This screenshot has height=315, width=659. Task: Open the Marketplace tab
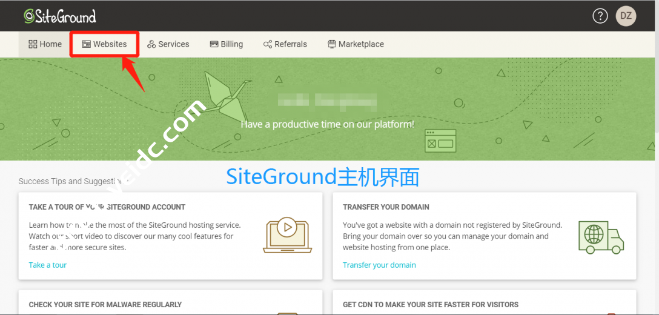[x=356, y=44]
